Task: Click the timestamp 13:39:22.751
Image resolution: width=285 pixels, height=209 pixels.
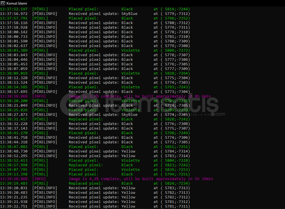Action: (x=14, y=206)
